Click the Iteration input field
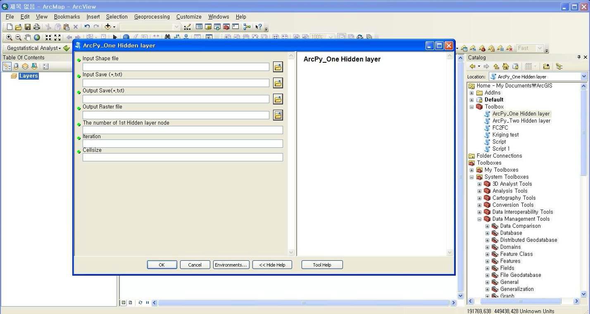This screenshot has width=590, height=314. 183,144
